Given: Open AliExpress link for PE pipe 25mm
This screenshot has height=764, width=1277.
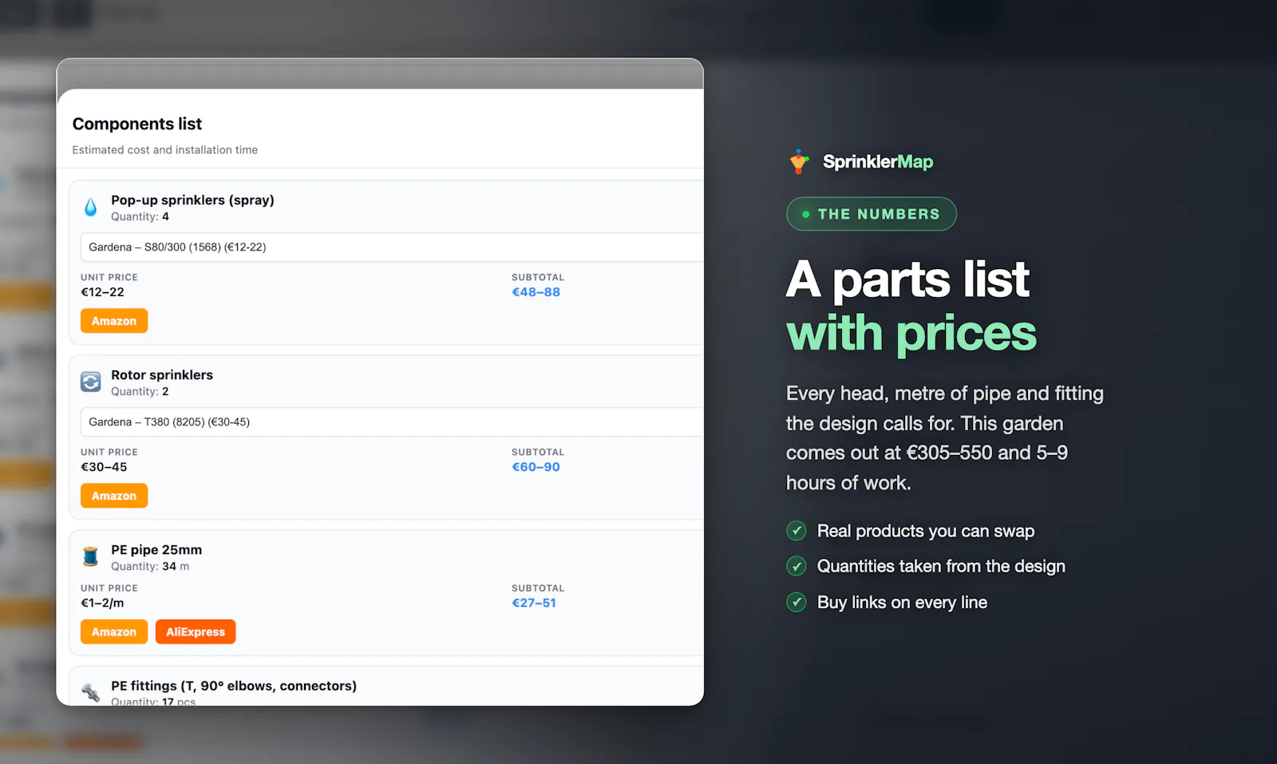Looking at the screenshot, I should (196, 631).
